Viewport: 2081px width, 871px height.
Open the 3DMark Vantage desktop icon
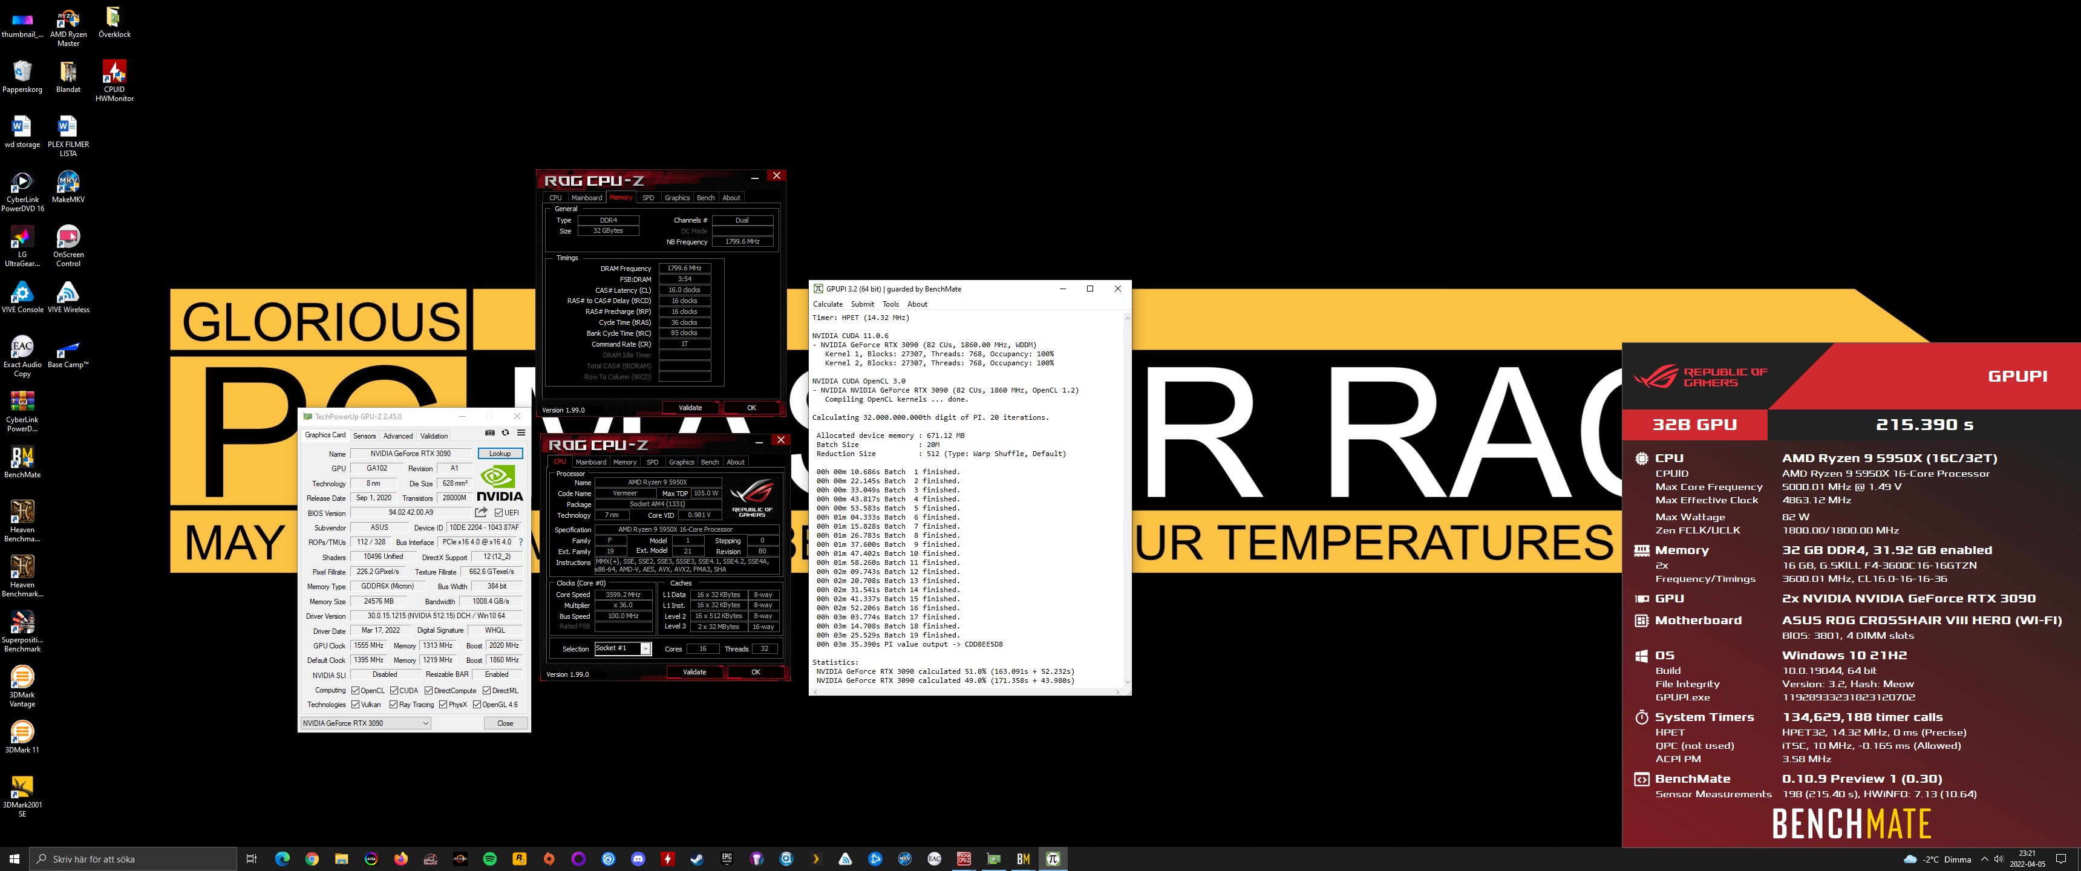[22, 687]
